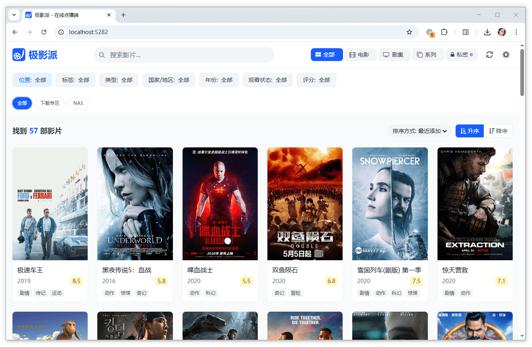Screen dimensions: 532x347
Task: Select 升序 ascending sort order
Action: click(x=469, y=131)
